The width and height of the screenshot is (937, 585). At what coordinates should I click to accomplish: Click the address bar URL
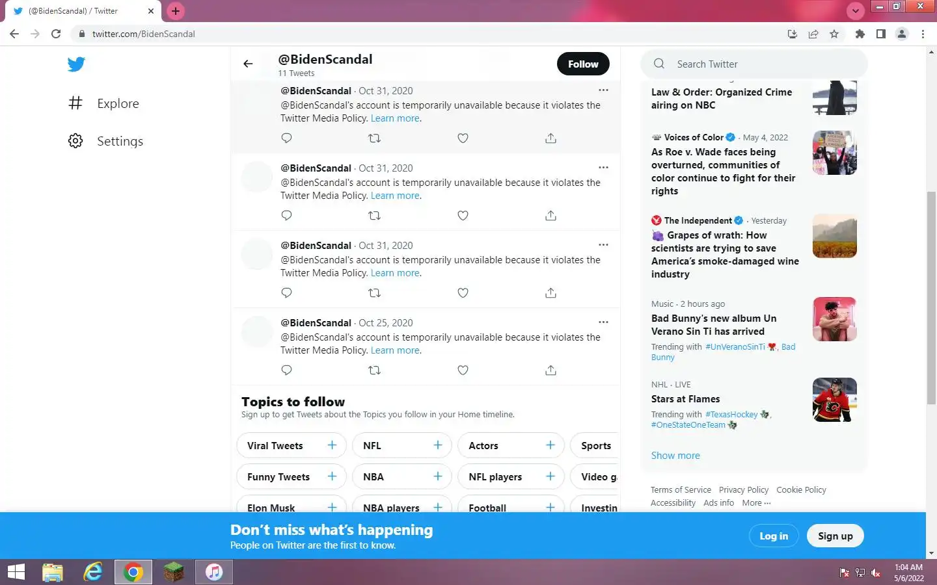(143, 34)
